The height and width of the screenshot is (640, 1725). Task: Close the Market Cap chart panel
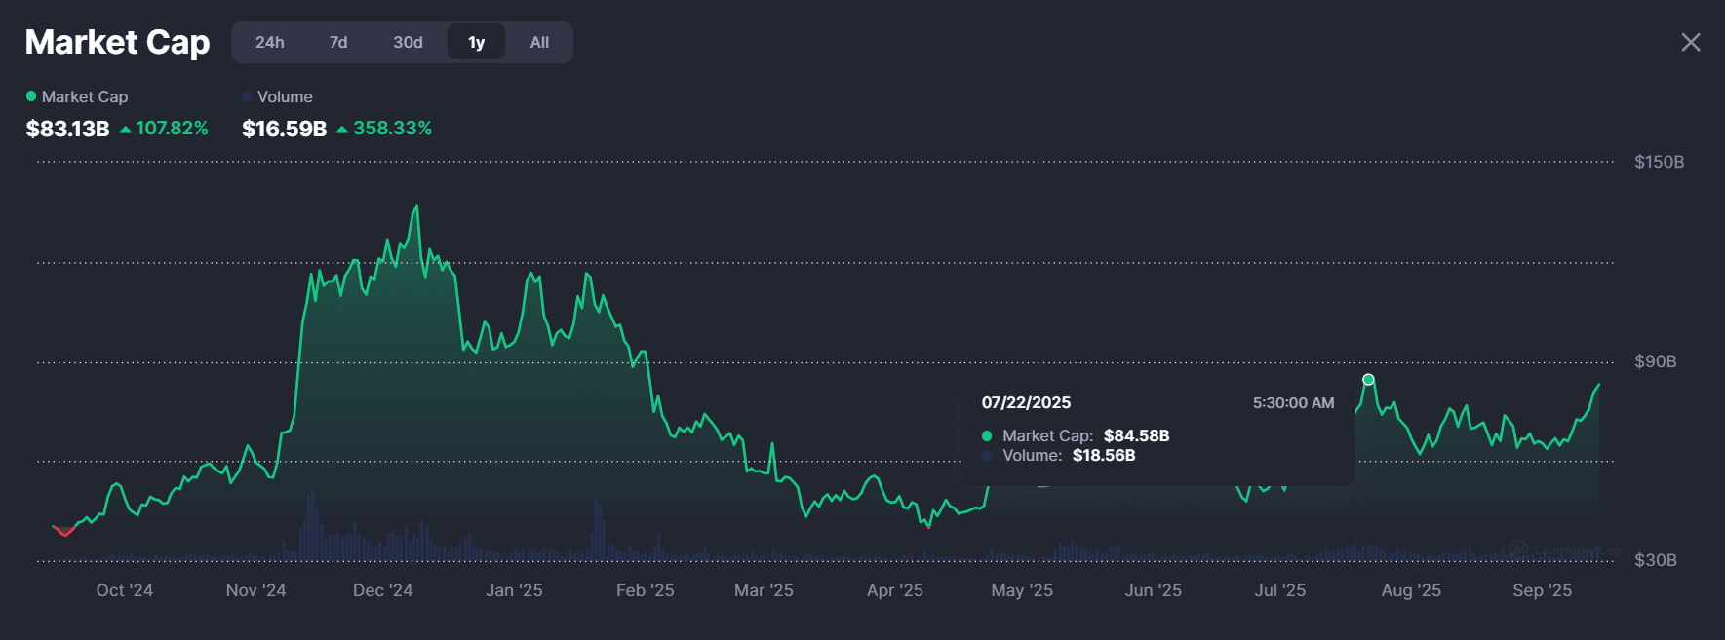[1691, 43]
